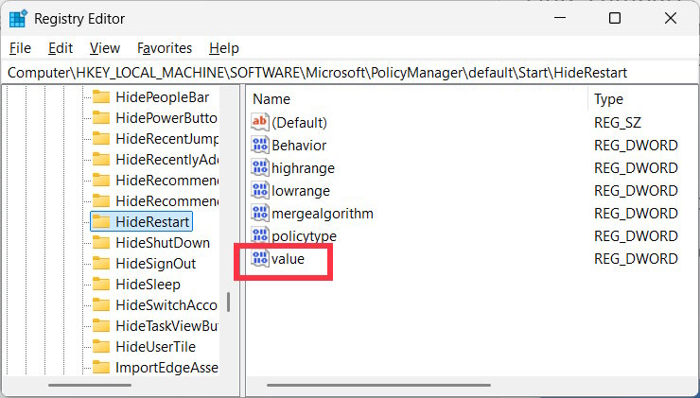Image resolution: width=700 pixels, height=398 pixels.
Task: Select the HideUserTile key name
Action: (155, 347)
